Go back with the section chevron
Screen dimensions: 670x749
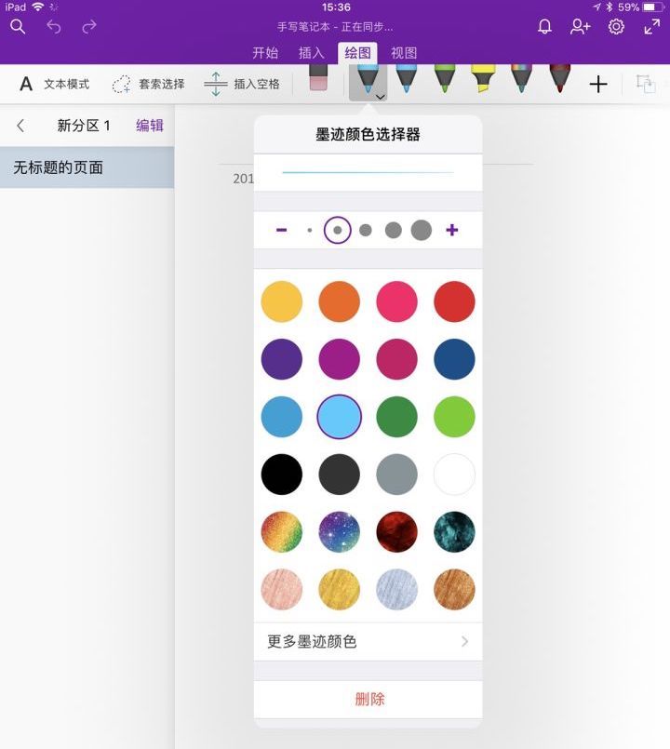(x=20, y=126)
